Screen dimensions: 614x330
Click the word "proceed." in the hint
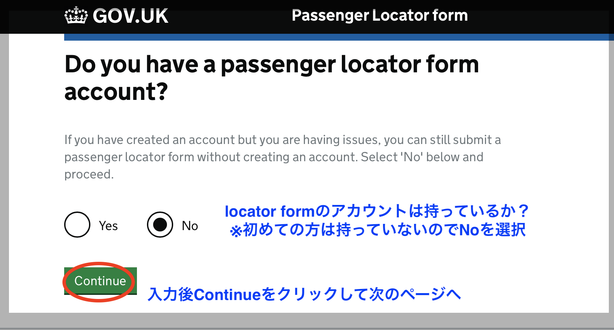89,174
